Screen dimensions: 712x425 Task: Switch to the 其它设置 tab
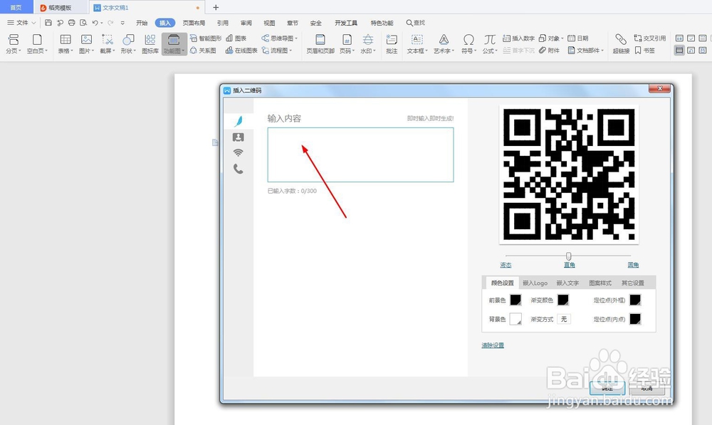[632, 283]
